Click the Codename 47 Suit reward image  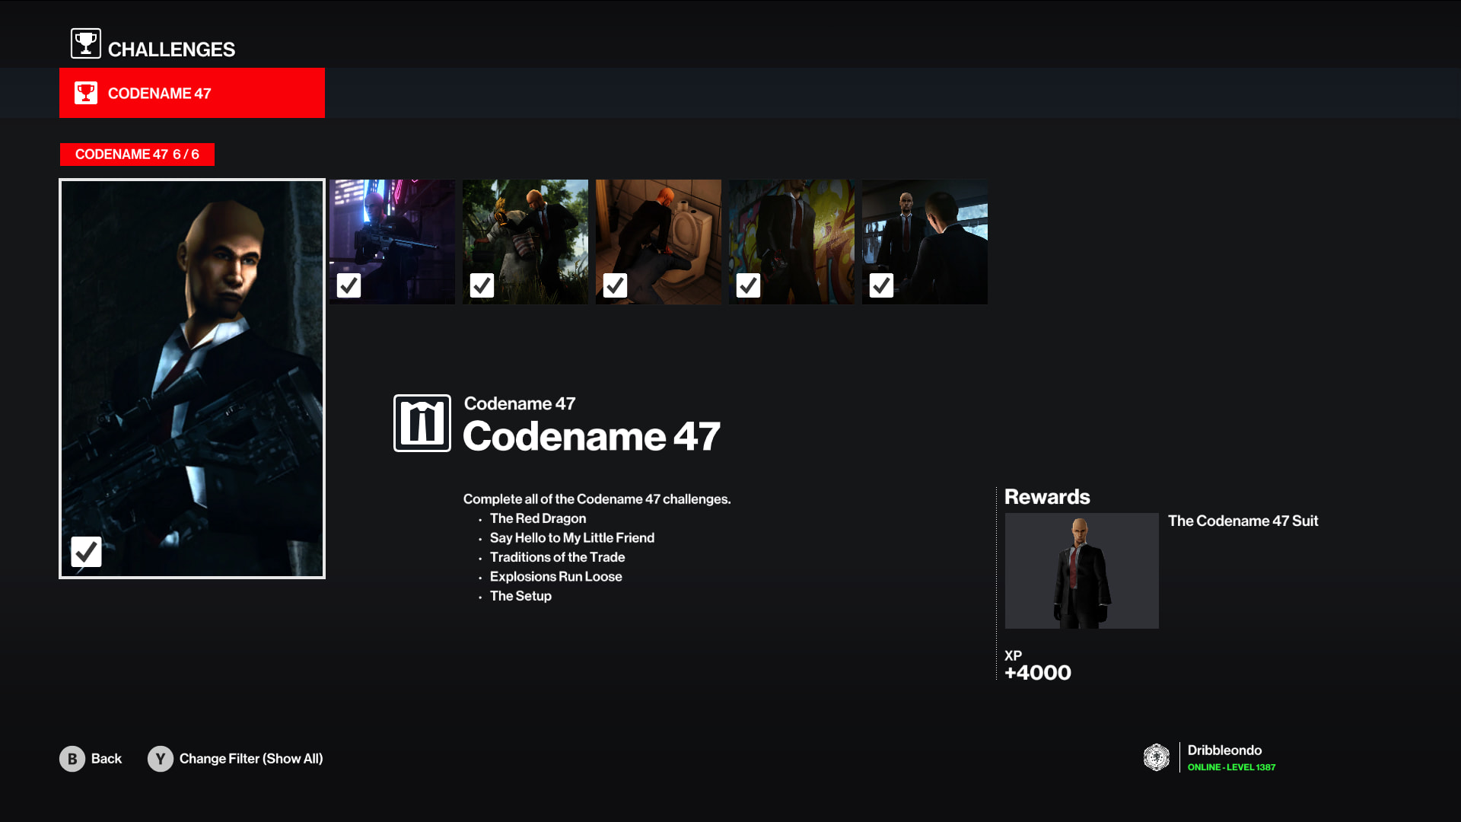click(1081, 571)
